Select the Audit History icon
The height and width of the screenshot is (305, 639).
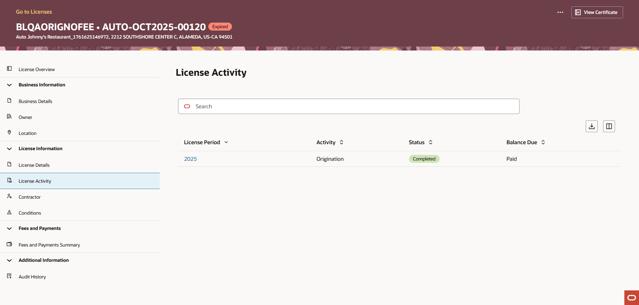(x=9, y=276)
